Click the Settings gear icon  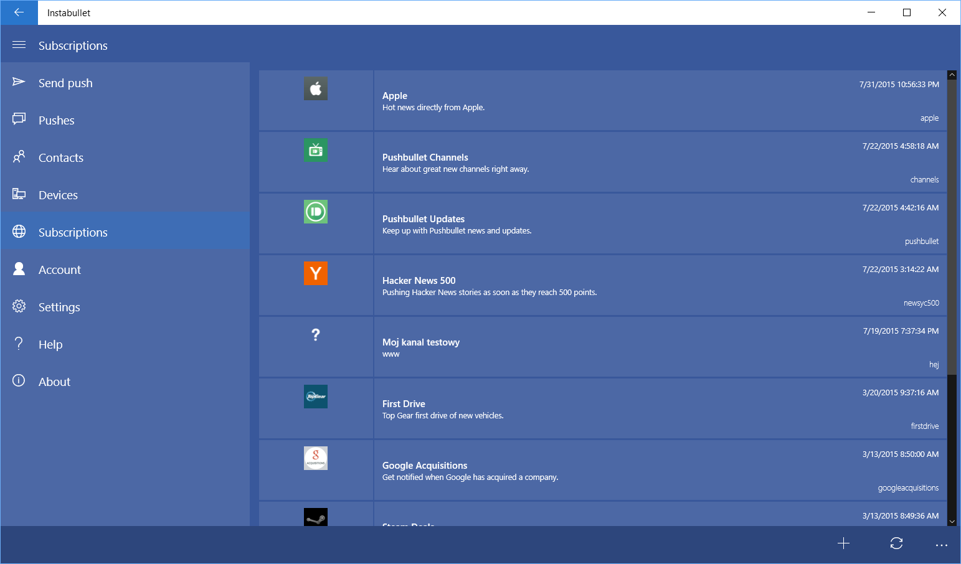[x=19, y=306]
